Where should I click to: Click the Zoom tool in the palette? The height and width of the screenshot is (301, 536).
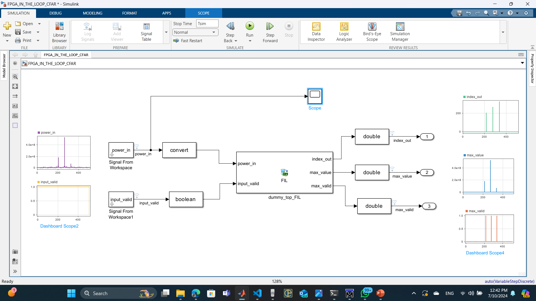tap(15, 77)
